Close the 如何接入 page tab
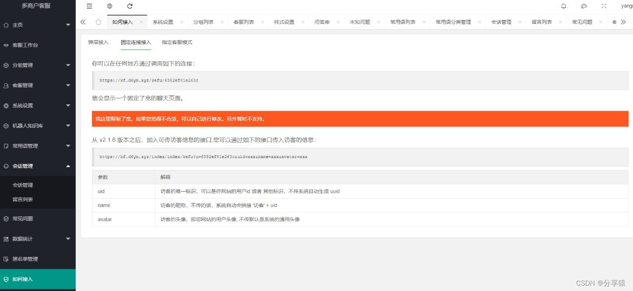633x291 pixels. [141, 22]
